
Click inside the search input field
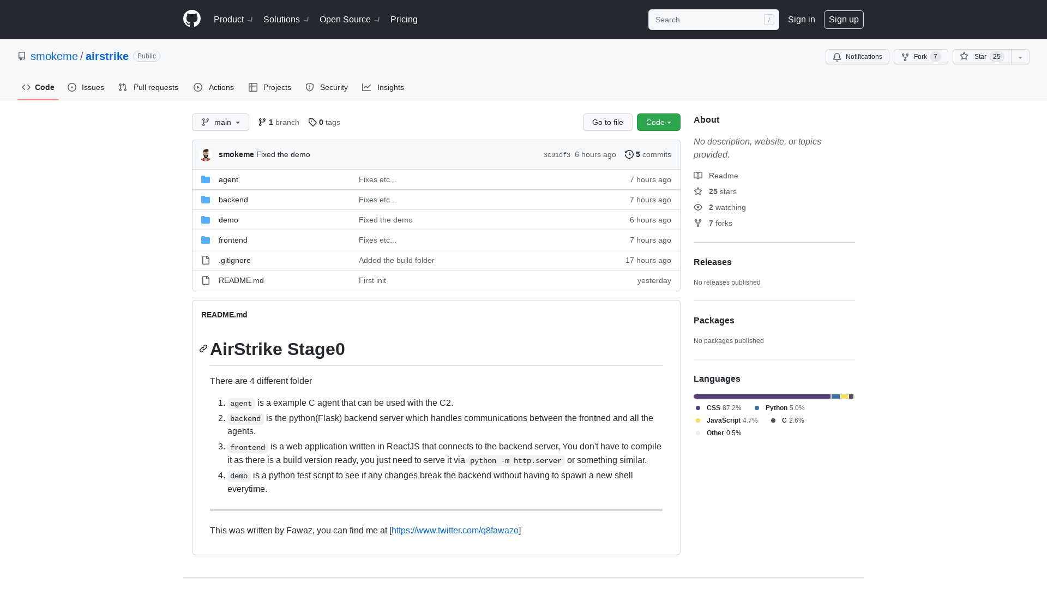tap(709, 20)
